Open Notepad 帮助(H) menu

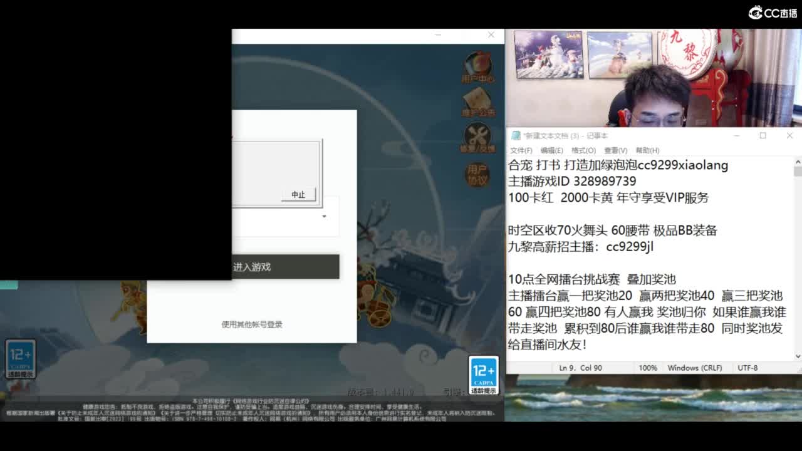(x=647, y=150)
